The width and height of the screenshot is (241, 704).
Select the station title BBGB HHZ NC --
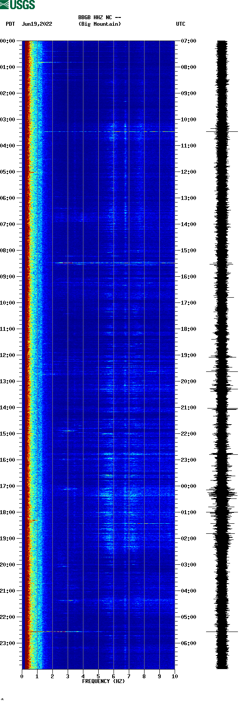point(100,17)
